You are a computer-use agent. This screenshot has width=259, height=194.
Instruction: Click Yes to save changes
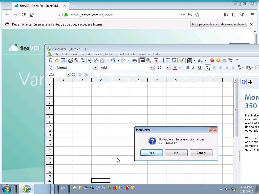click(152, 153)
